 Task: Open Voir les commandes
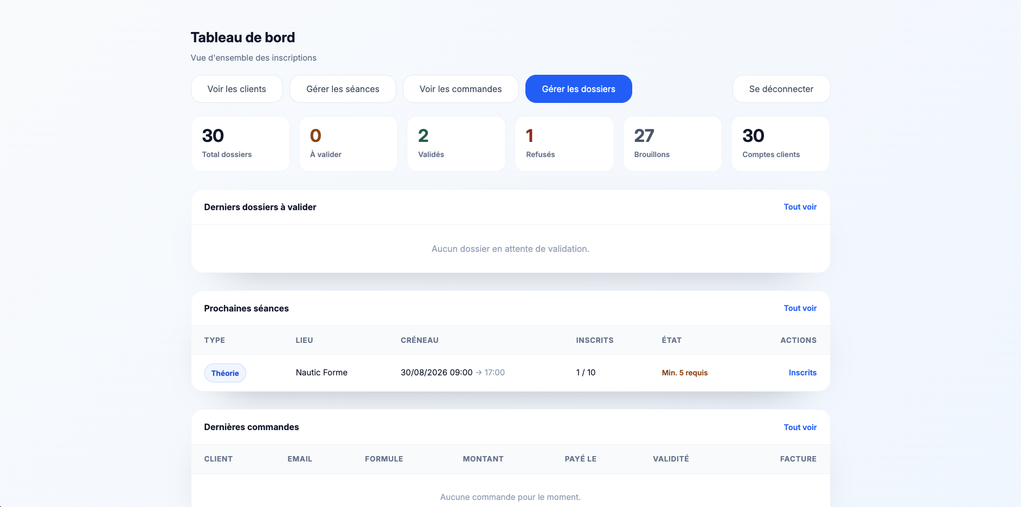click(x=461, y=89)
